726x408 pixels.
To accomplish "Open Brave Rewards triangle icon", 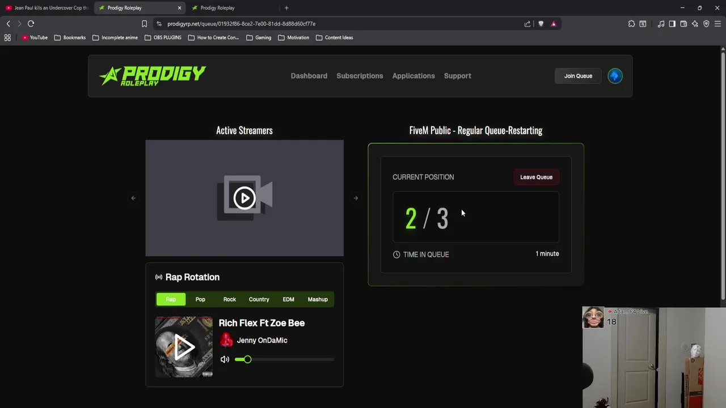I will (x=554, y=24).
